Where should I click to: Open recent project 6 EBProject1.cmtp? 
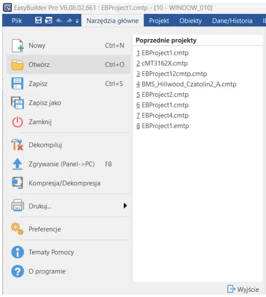click(x=162, y=105)
